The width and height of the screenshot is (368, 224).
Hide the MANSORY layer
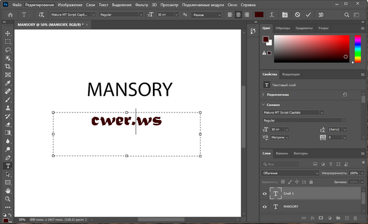click(x=264, y=207)
